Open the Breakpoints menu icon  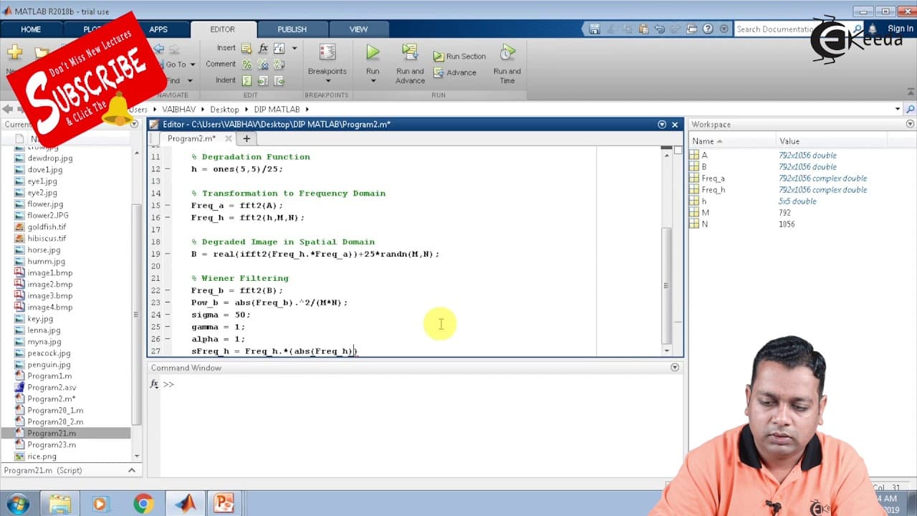coord(327,52)
